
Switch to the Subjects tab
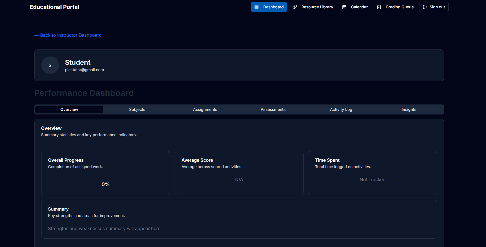pos(137,109)
